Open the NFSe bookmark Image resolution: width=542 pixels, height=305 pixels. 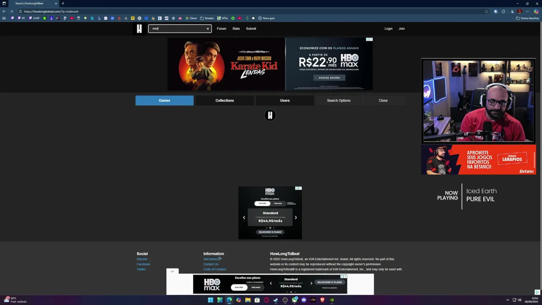[x=222, y=18]
